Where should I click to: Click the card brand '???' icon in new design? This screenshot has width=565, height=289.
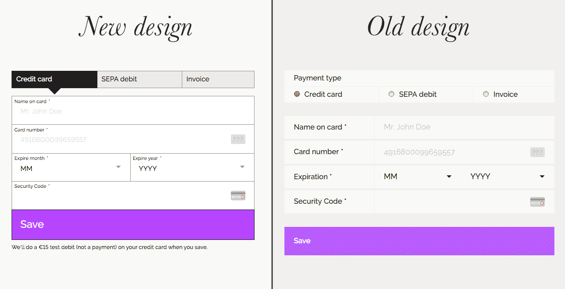pos(238,139)
